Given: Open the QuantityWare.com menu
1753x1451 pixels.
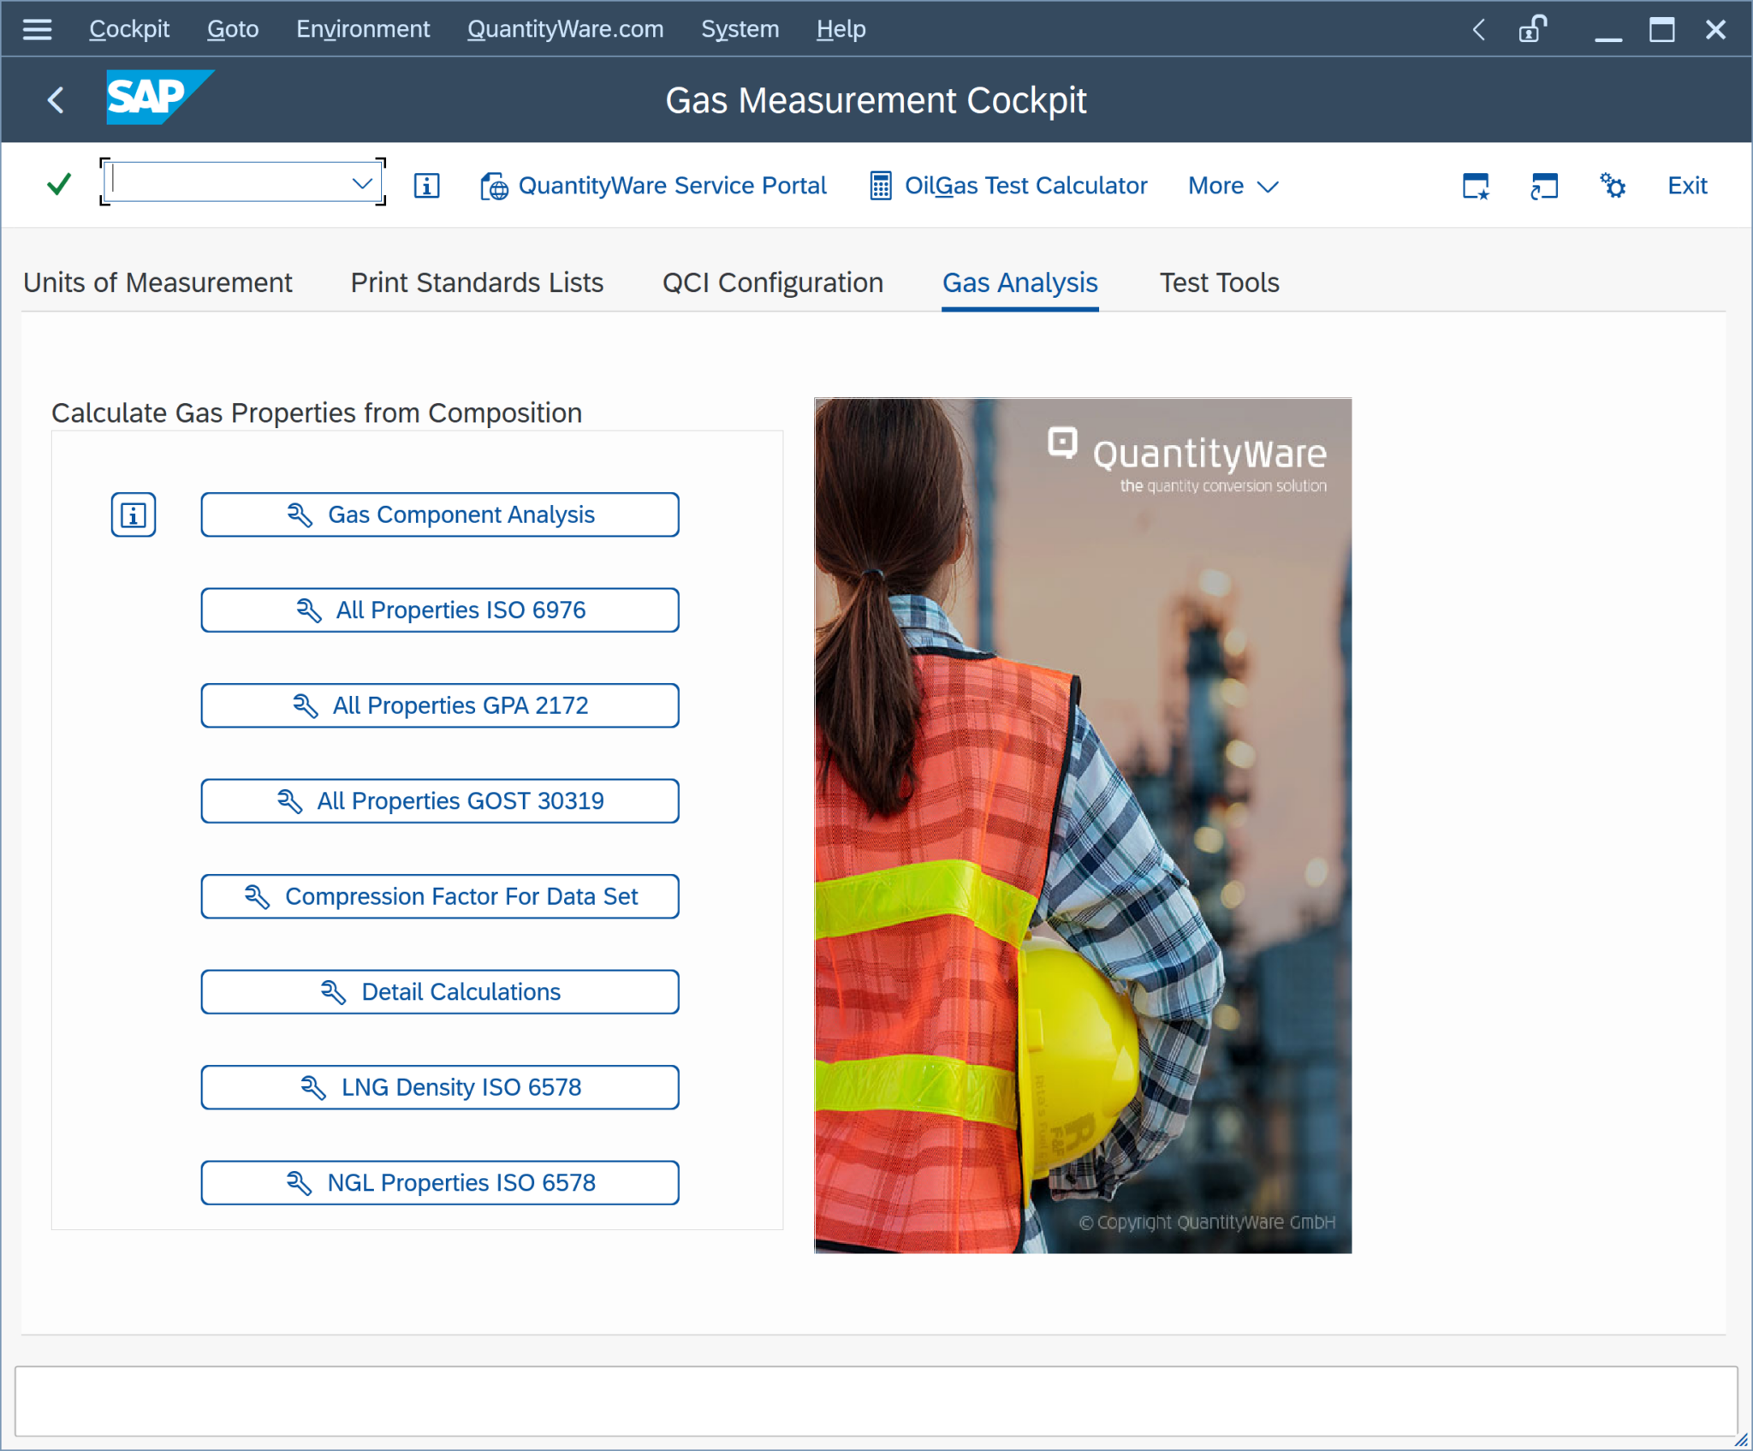Looking at the screenshot, I should (x=565, y=28).
